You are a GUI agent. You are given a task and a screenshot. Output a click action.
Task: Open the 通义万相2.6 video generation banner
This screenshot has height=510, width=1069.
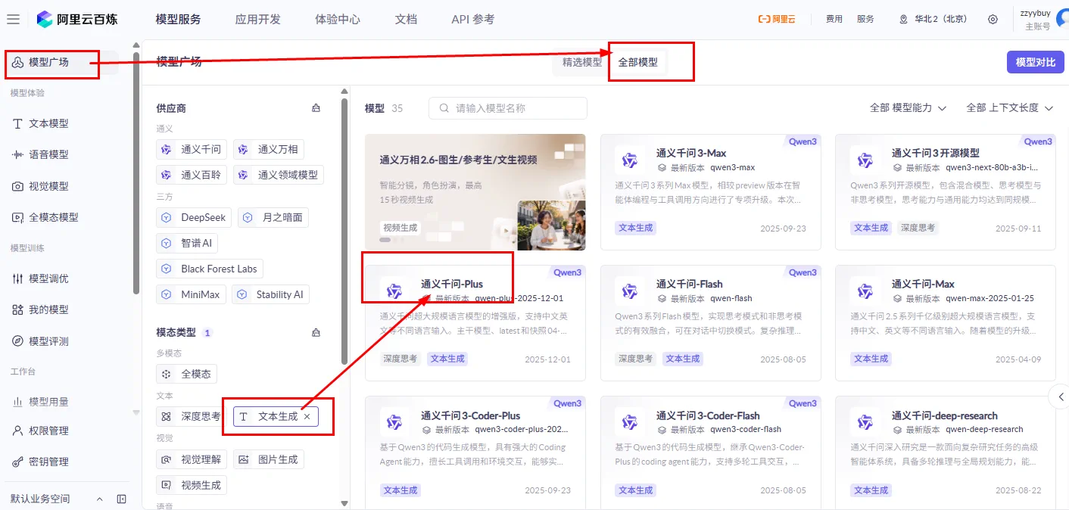coord(475,192)
